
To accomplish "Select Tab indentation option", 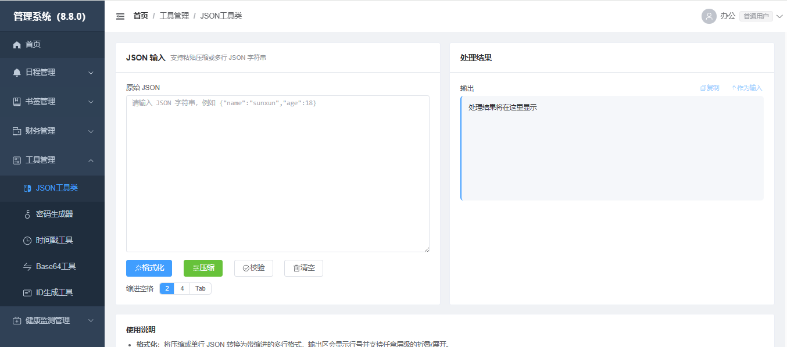I will point(200,288).
